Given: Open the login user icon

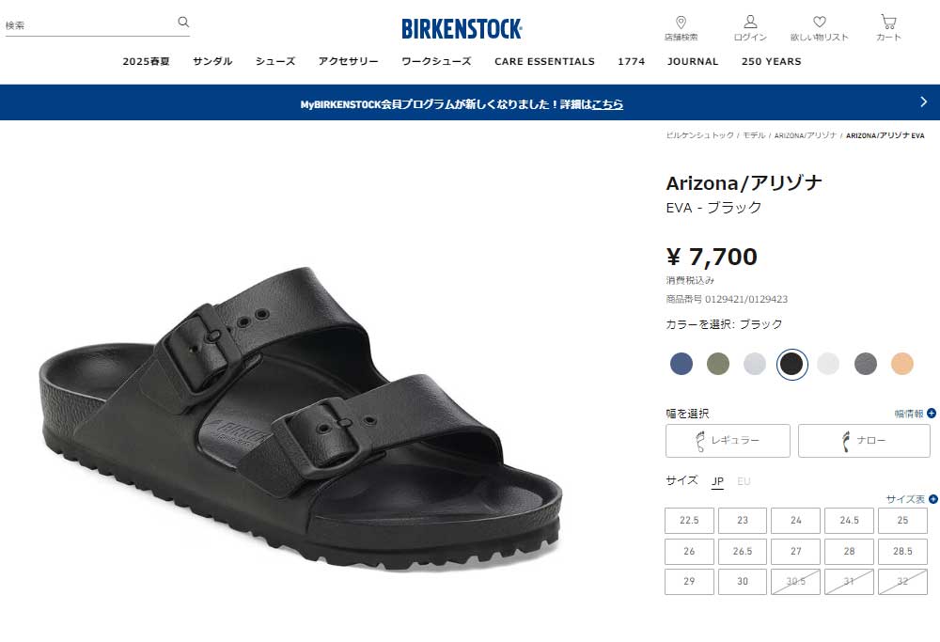Looking at the screenshot, I should (x=750, y=23).
